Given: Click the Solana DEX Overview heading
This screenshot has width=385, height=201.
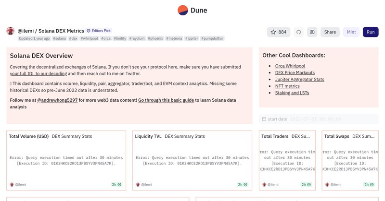Looking at the screenshot, I should pos(41,56).
